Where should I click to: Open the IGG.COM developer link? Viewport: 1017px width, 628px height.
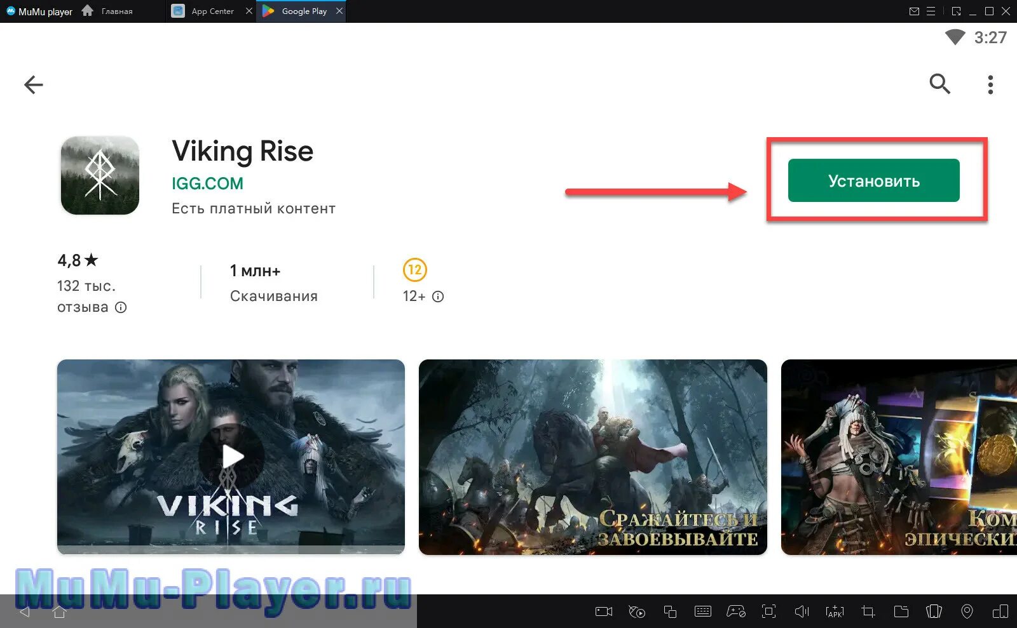207,184
